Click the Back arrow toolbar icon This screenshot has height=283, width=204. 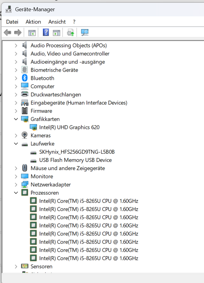click(7, 33)
